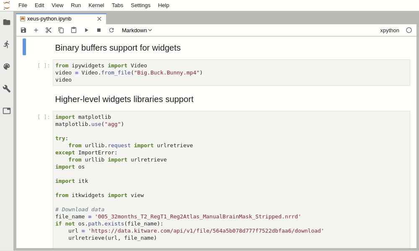
Task: Open the Commands palette sidebar icon
Action: point(7,67)
